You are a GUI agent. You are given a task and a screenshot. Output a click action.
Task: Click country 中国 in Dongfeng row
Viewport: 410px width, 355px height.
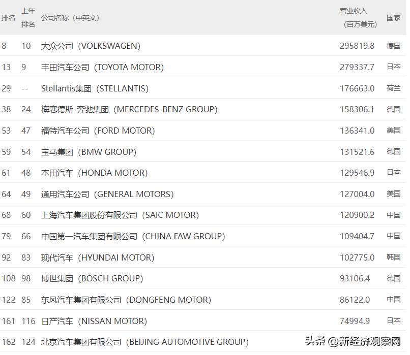(x=393, y=300)
